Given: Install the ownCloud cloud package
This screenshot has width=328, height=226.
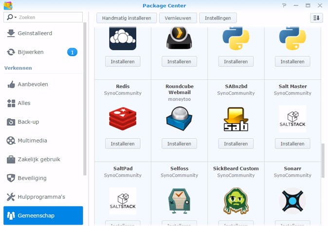Looking at the screenshot, I should tap(123, 61).
